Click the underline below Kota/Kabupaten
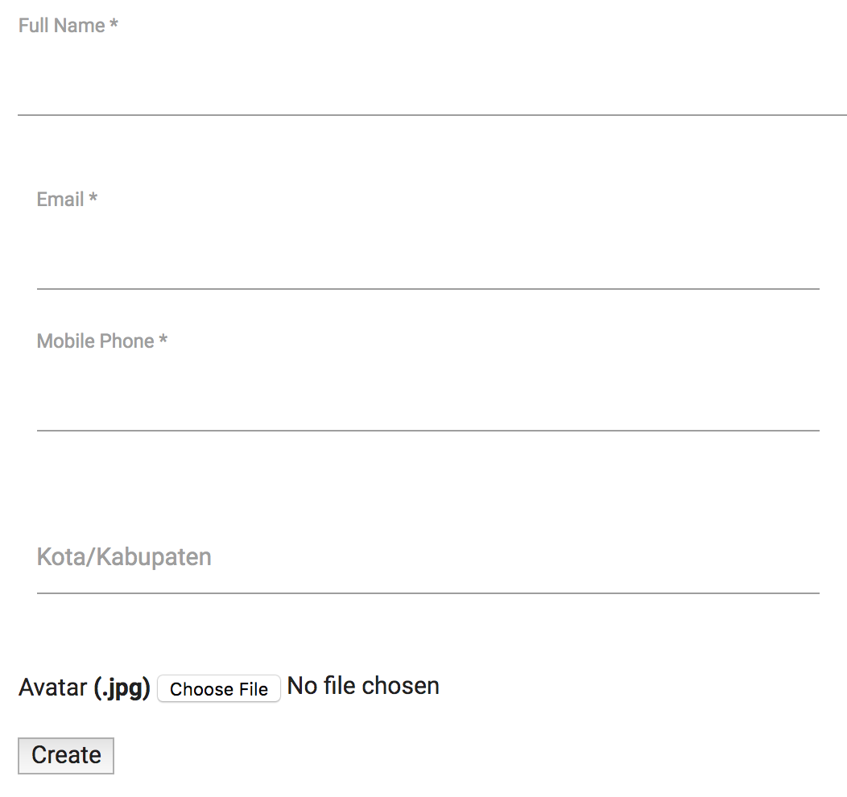The width and height of the screenshot is (847, 797). (x=428, y=593)
